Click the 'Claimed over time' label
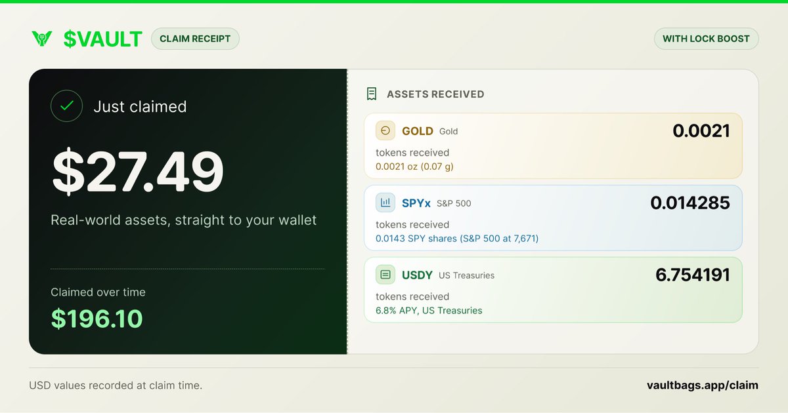The width and height of the screenshot is (788, 413). tap(98, 292)
